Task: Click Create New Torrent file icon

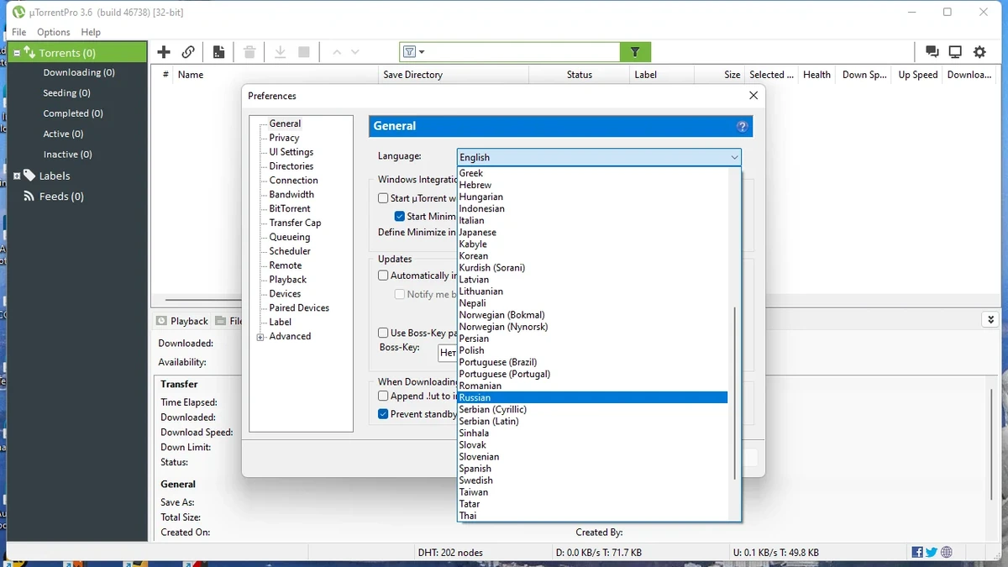Action: coord(219,52)
